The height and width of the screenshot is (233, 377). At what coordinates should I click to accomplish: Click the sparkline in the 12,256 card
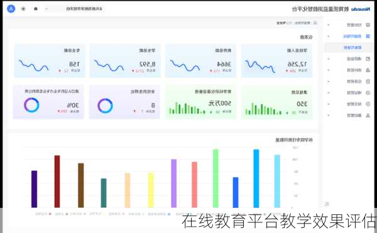tap(260, 66)
